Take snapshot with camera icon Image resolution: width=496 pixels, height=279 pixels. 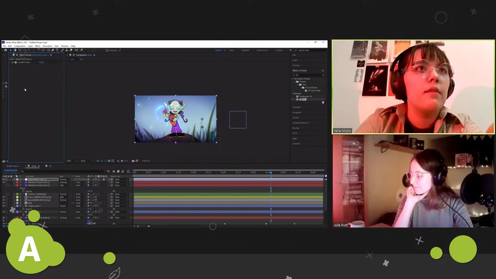tap(133, 161)
